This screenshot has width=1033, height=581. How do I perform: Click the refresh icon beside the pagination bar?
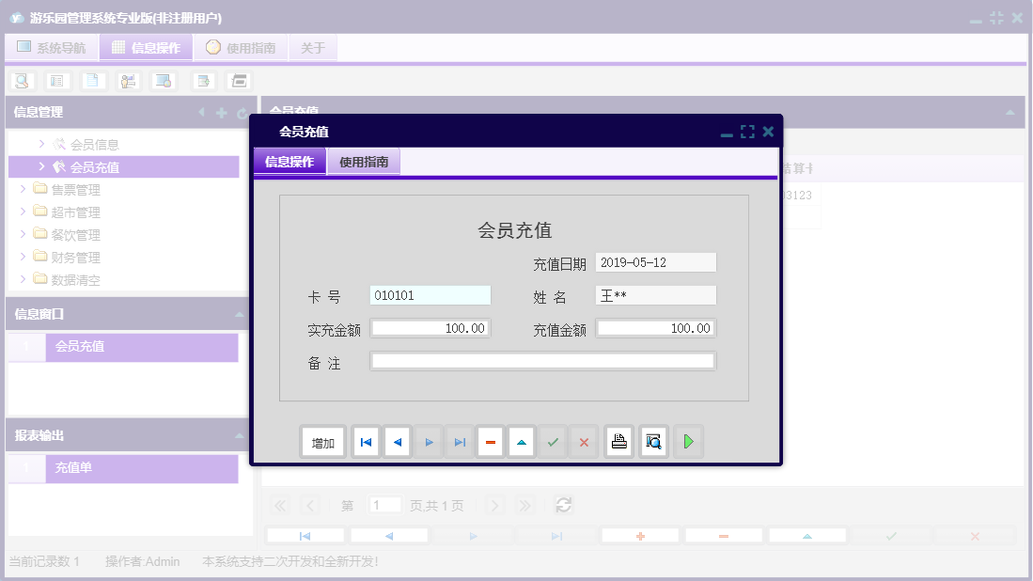(563, 505)
